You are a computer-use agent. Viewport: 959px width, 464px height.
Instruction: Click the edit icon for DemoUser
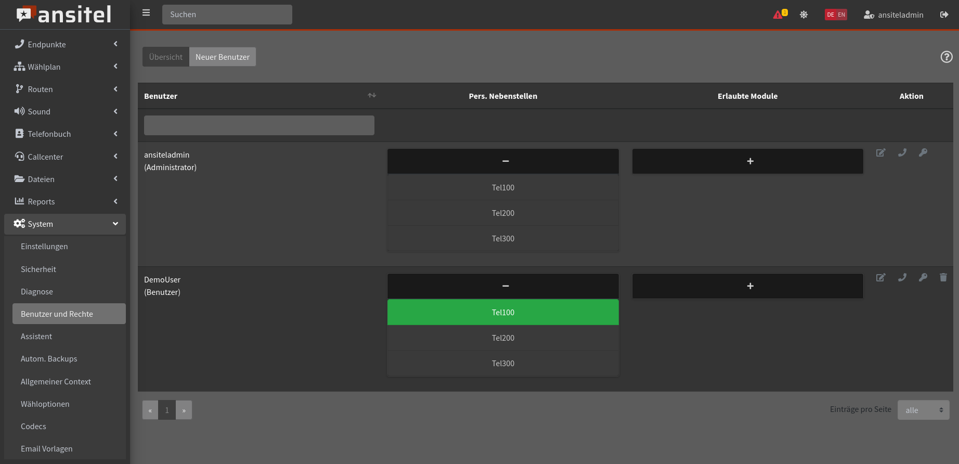[880, 278]
